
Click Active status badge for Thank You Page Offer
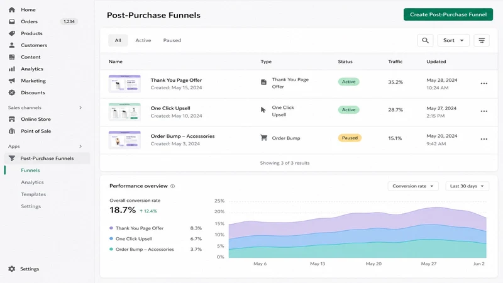[x=349, y=82]
